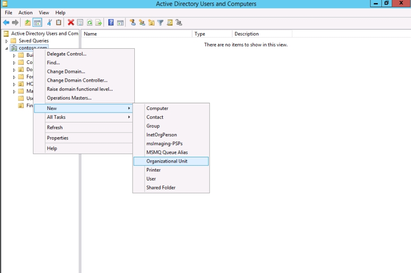The image size is (411, 273).
Task: Click the red Delete toolbar icon
Action: (x=71, y=23)
